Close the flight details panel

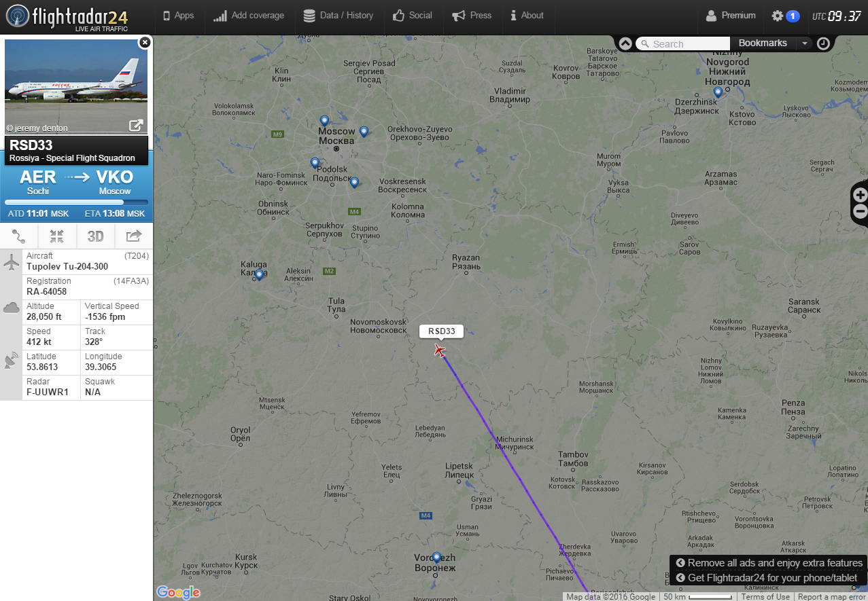click(x=145, y=42)
